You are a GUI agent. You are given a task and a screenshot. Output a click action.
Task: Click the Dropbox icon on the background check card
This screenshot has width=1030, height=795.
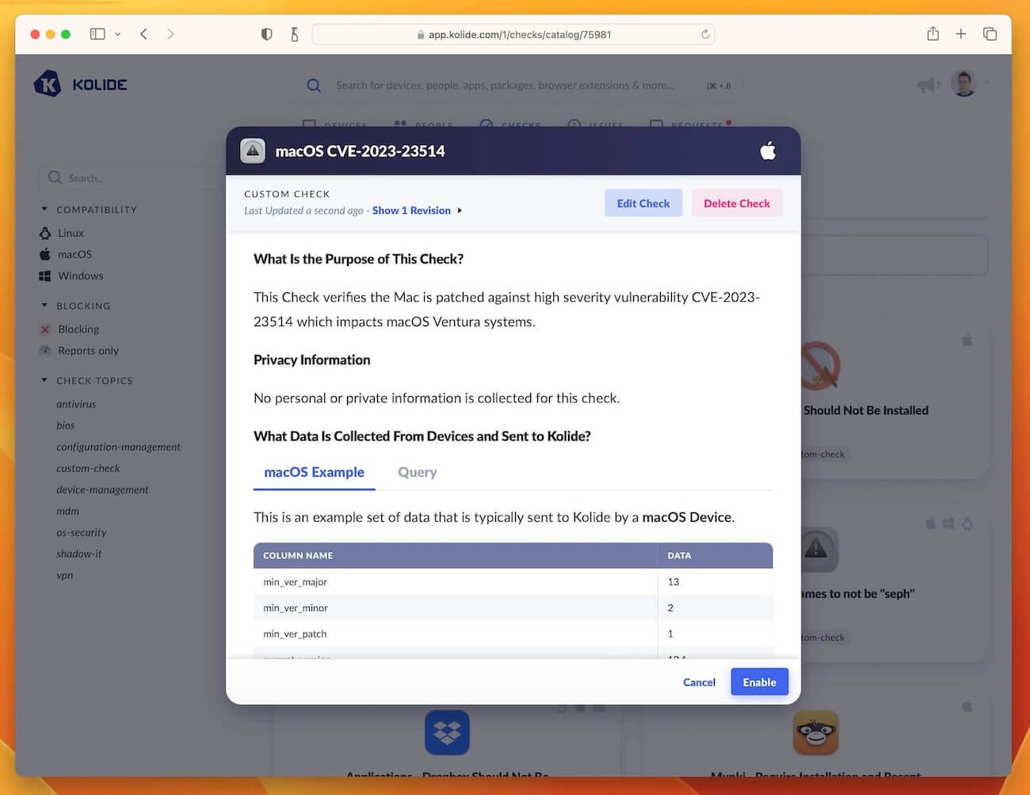(447, 732)
